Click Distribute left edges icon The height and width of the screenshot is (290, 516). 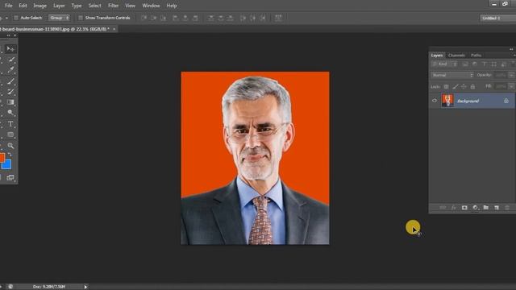pyautogui.click(x=243, y=18)
